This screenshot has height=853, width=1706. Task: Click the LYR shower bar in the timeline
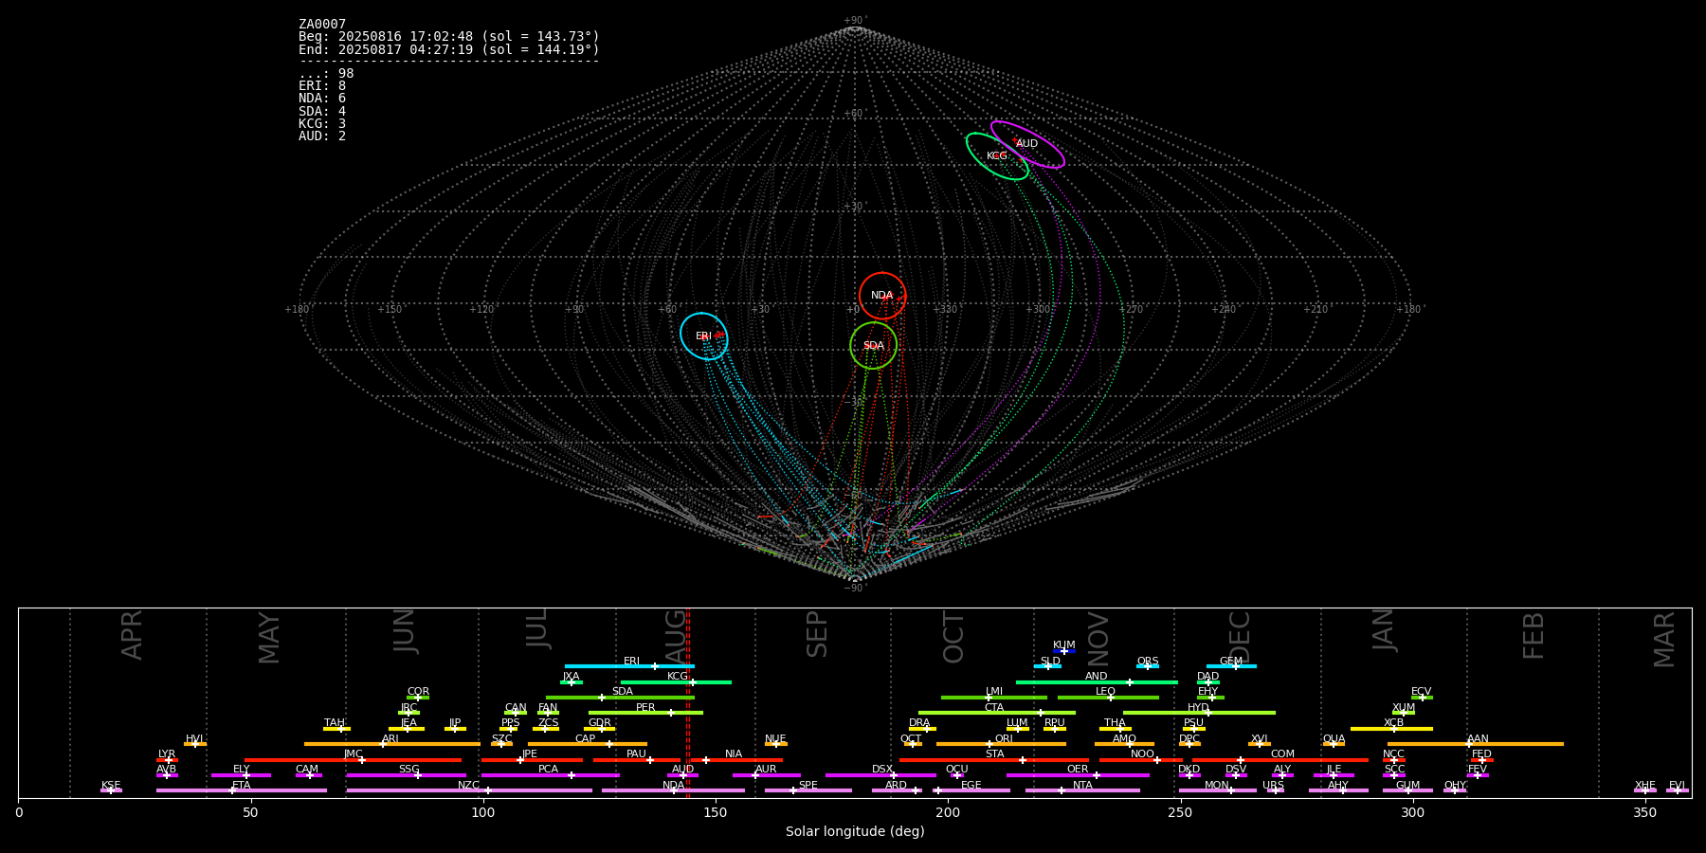click(x=167, y=760)
